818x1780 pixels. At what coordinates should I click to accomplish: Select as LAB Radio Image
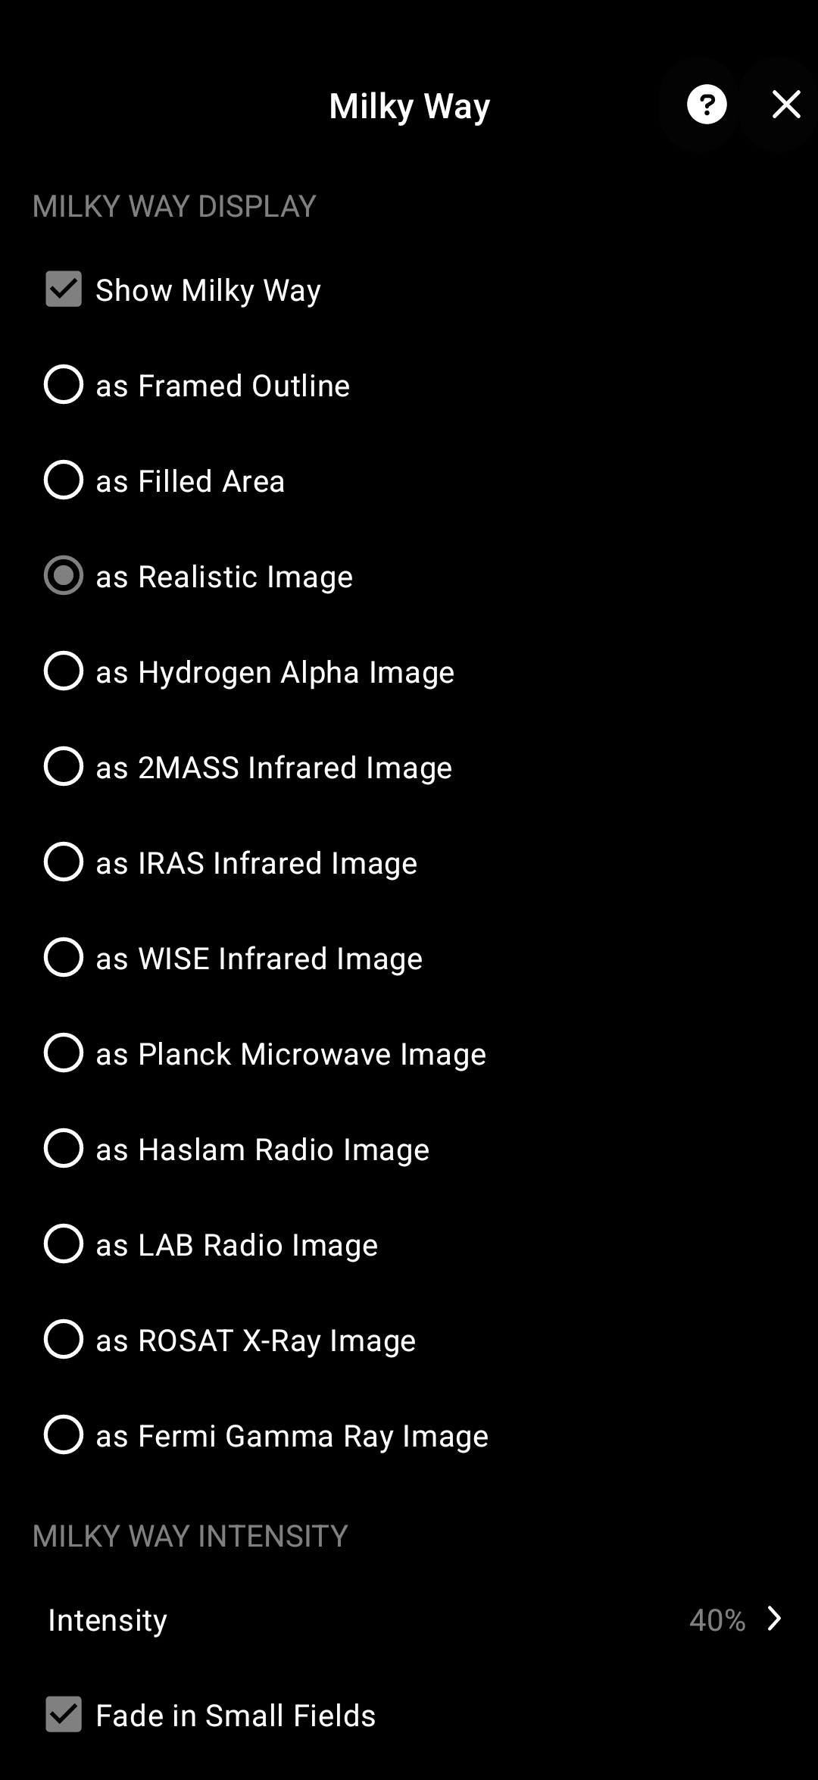[64, 1244]
